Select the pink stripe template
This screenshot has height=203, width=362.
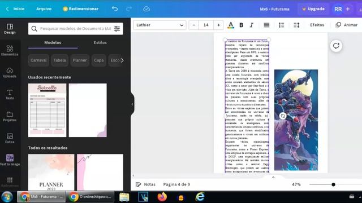100,173
